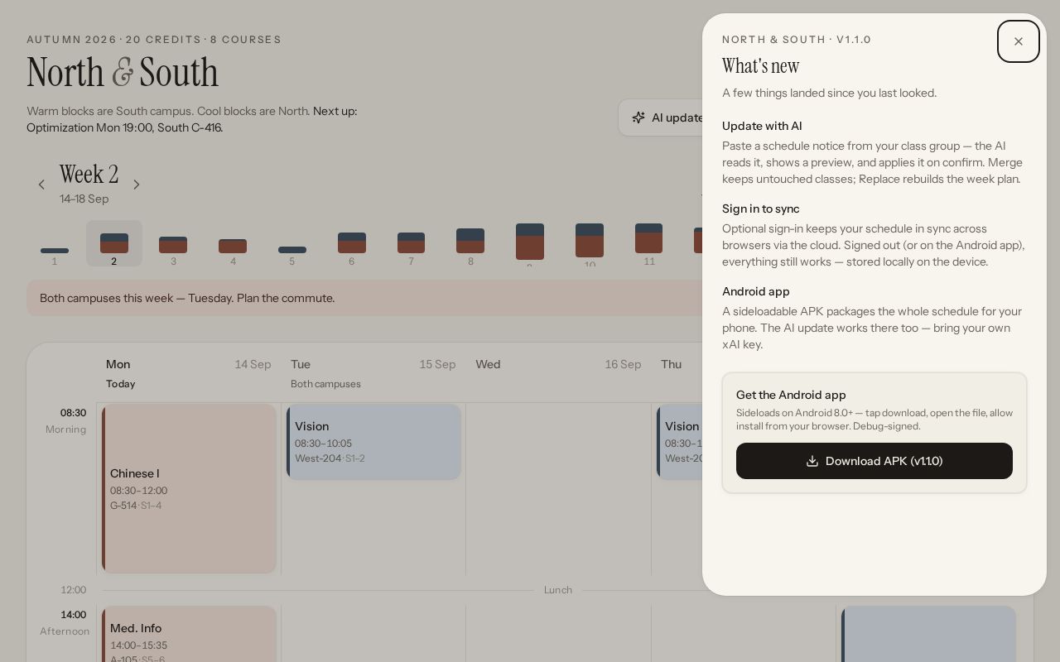Download the Android APK v1.1.0

[874, 461]
